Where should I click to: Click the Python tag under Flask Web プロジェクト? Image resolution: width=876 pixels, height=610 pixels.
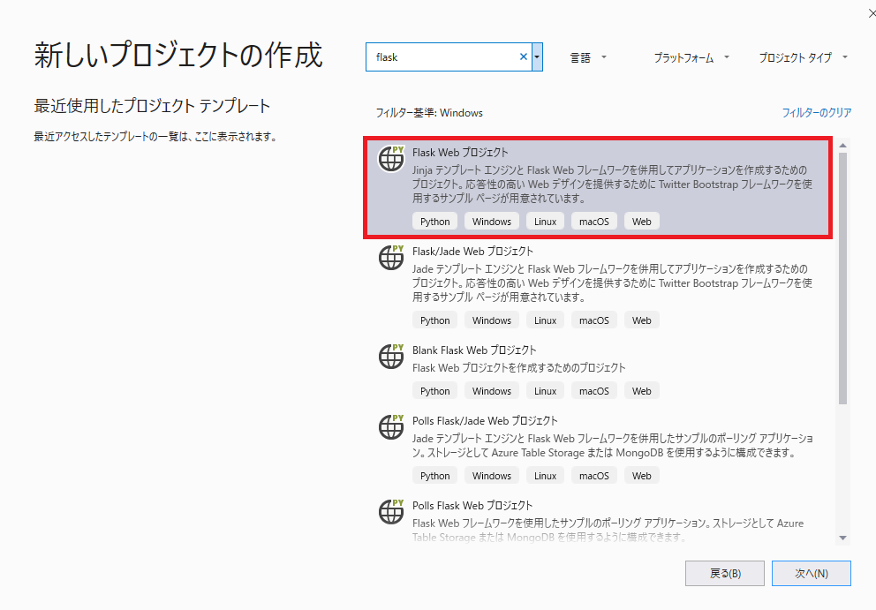tap(434, 222)
